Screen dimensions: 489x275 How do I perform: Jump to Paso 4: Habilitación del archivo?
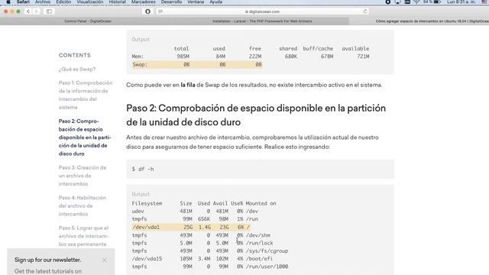83,205
